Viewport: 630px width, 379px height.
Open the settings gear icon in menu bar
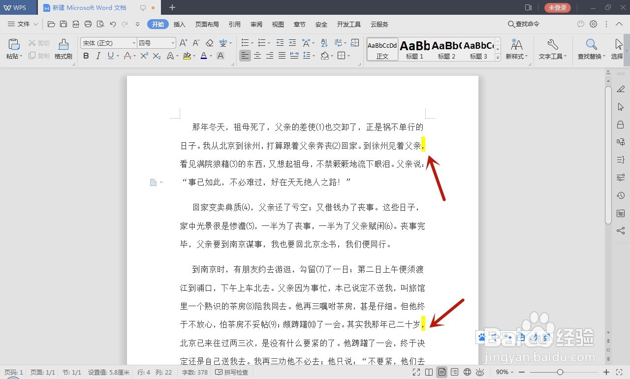[594, 24]
